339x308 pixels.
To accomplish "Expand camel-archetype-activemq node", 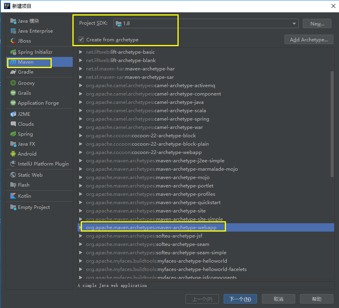I will coord(81,86).
